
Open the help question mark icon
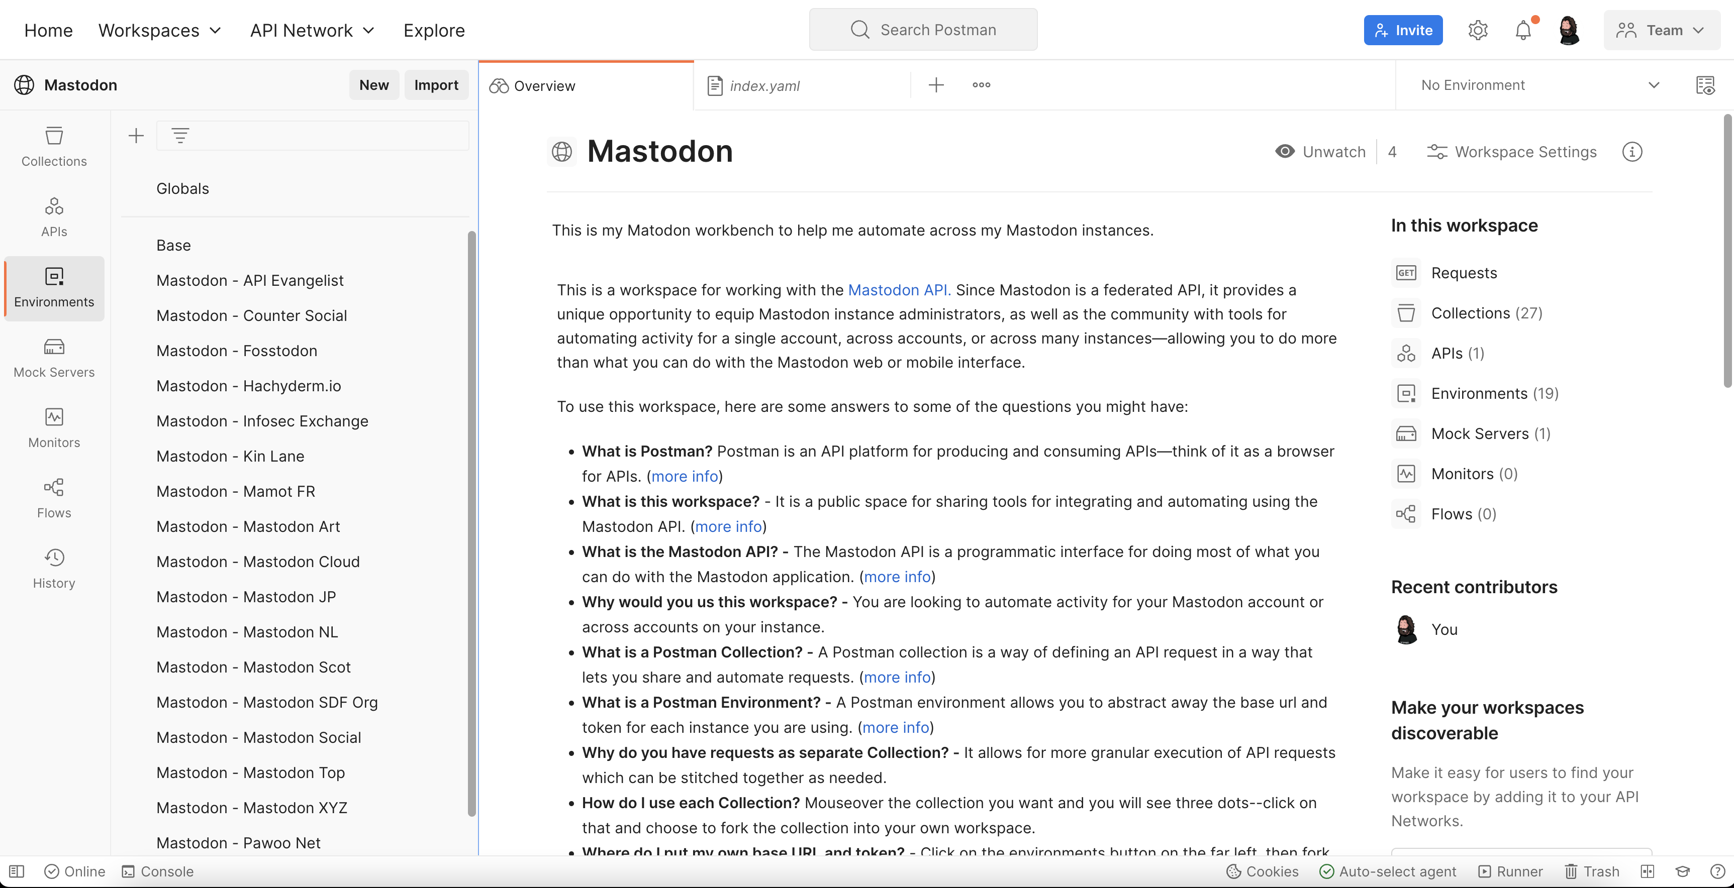pos(1717,871)
